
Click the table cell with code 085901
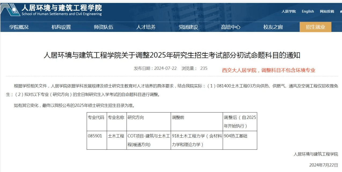click(x=97, y=140)
